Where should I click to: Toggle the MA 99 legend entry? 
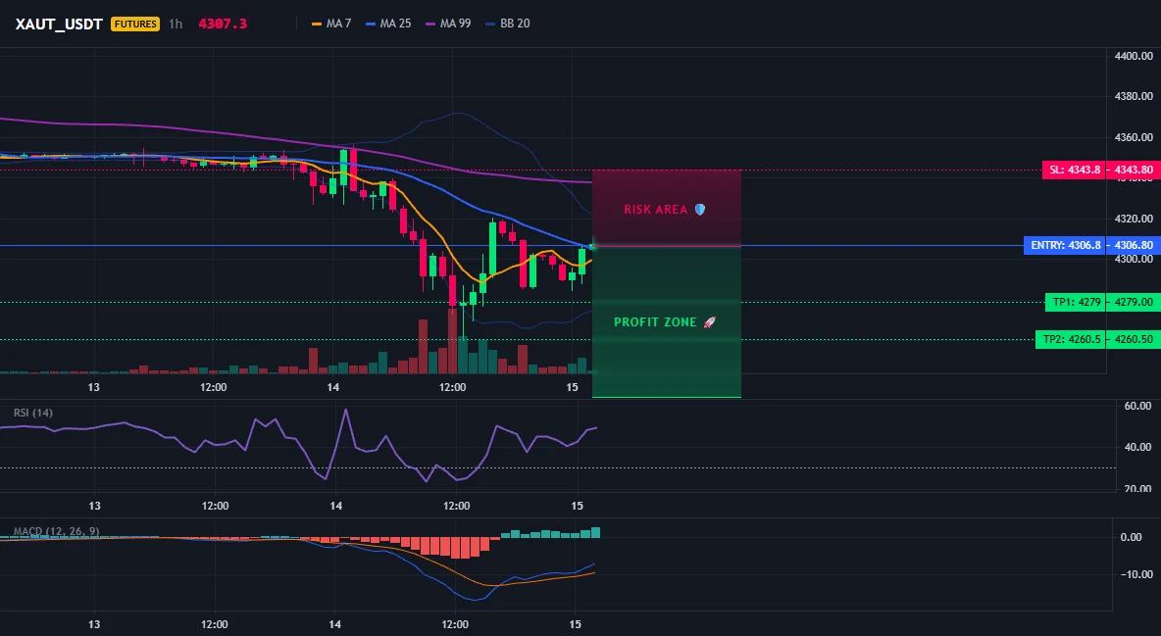(448, 24)
